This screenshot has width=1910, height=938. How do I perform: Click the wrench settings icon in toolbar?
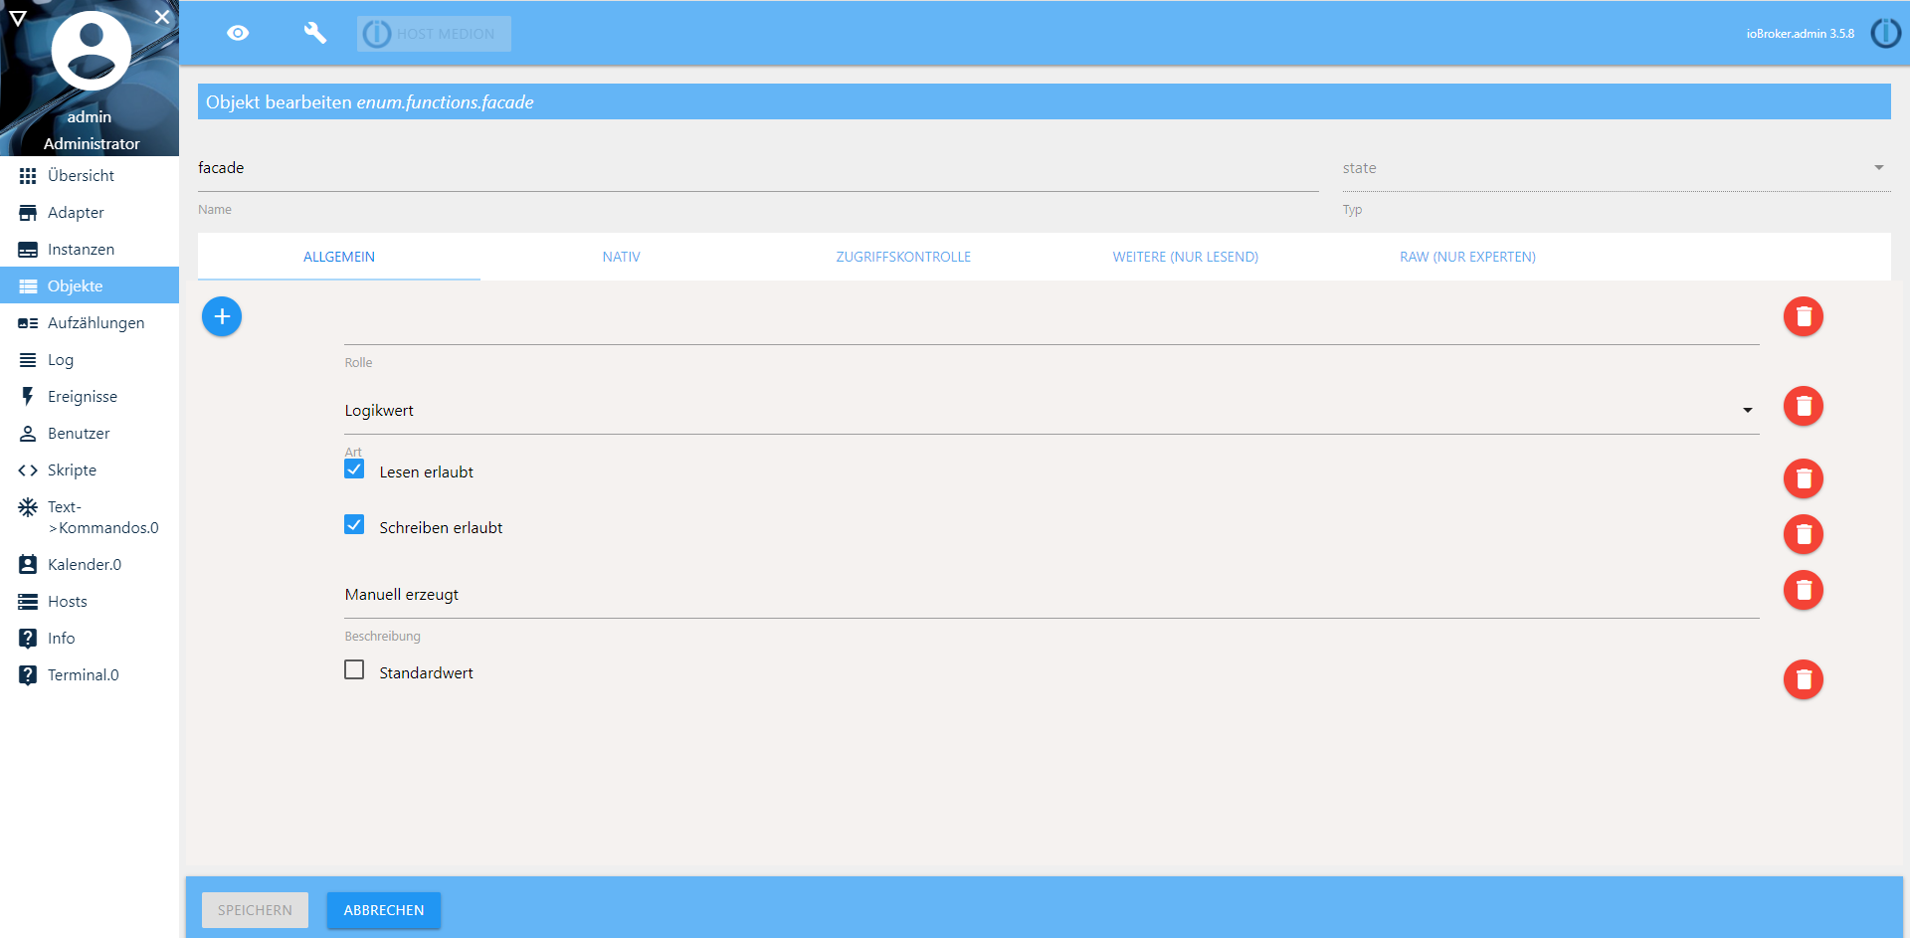tap(314, 33)
